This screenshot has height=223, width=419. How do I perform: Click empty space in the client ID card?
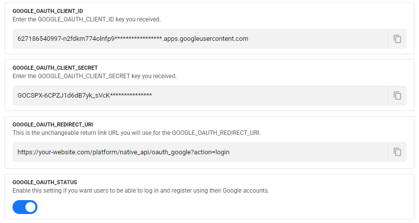click(300, 15)
